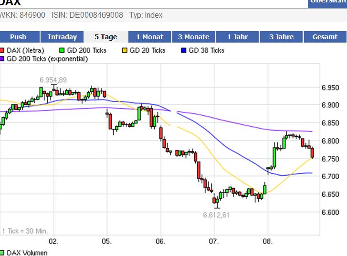The height and width of the screenshot is (256, 347).
Task: Select the 5 Tage tab
Action: click(x=106, y=37)
